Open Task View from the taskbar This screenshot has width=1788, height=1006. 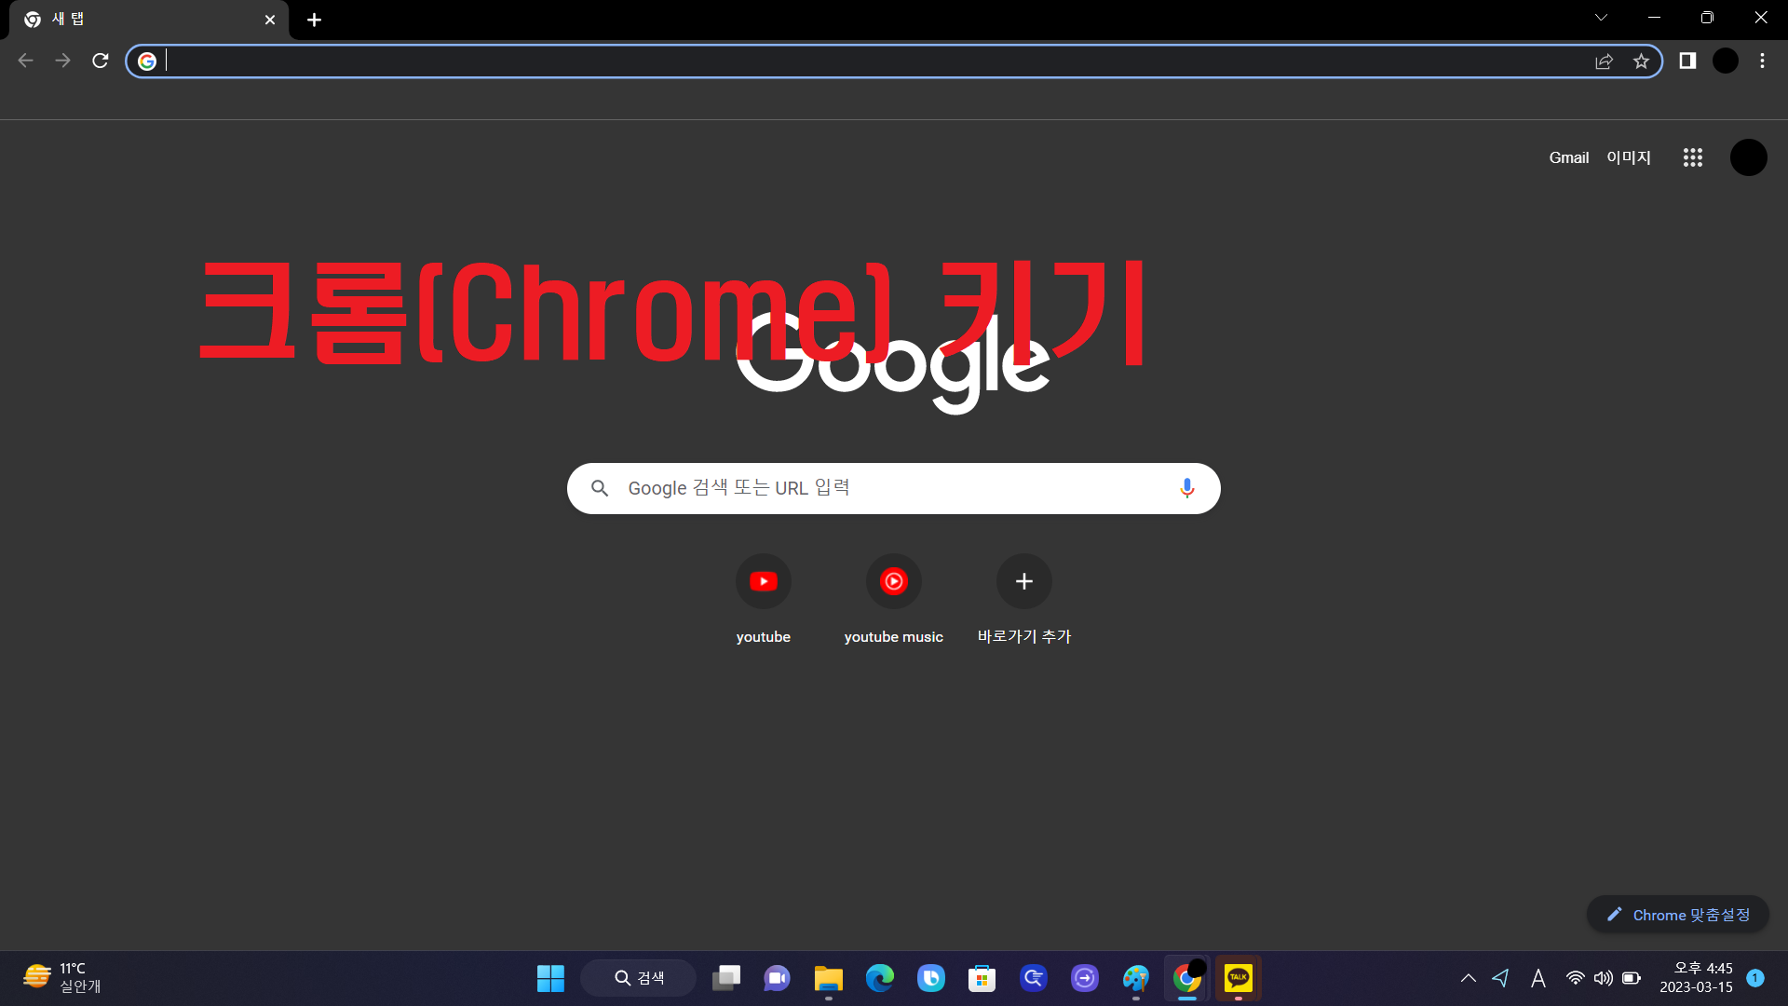726,978
